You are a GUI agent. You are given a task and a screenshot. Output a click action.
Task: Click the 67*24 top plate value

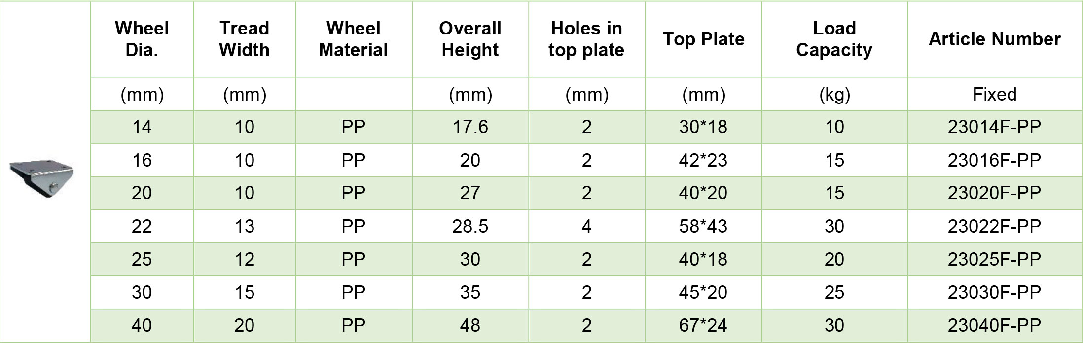(x=703, y=325)
